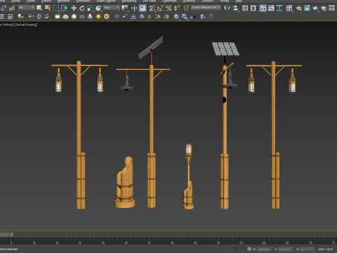Activate the Select and Place tool
The image size is (337, 253).
pyautogui.click(x=98, y=8)
